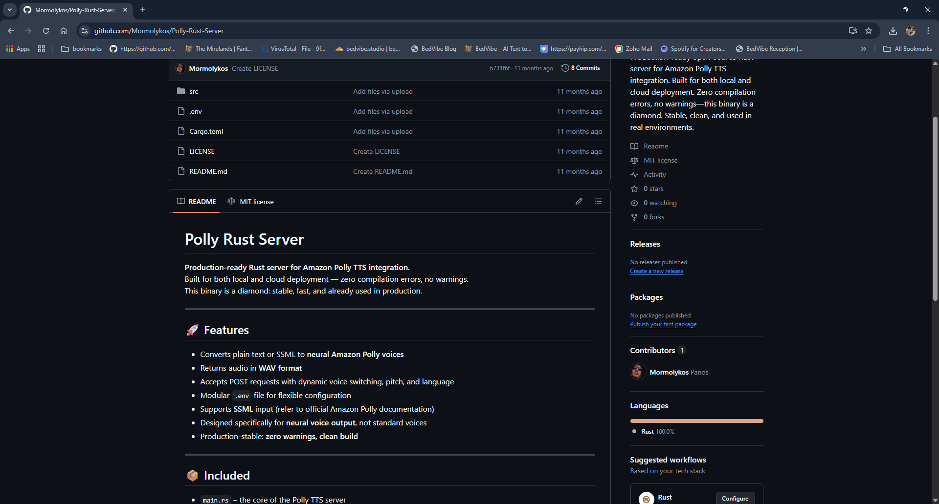Open the Activity link
Viewport: 939px width, 504px height.
pos(654,174)
